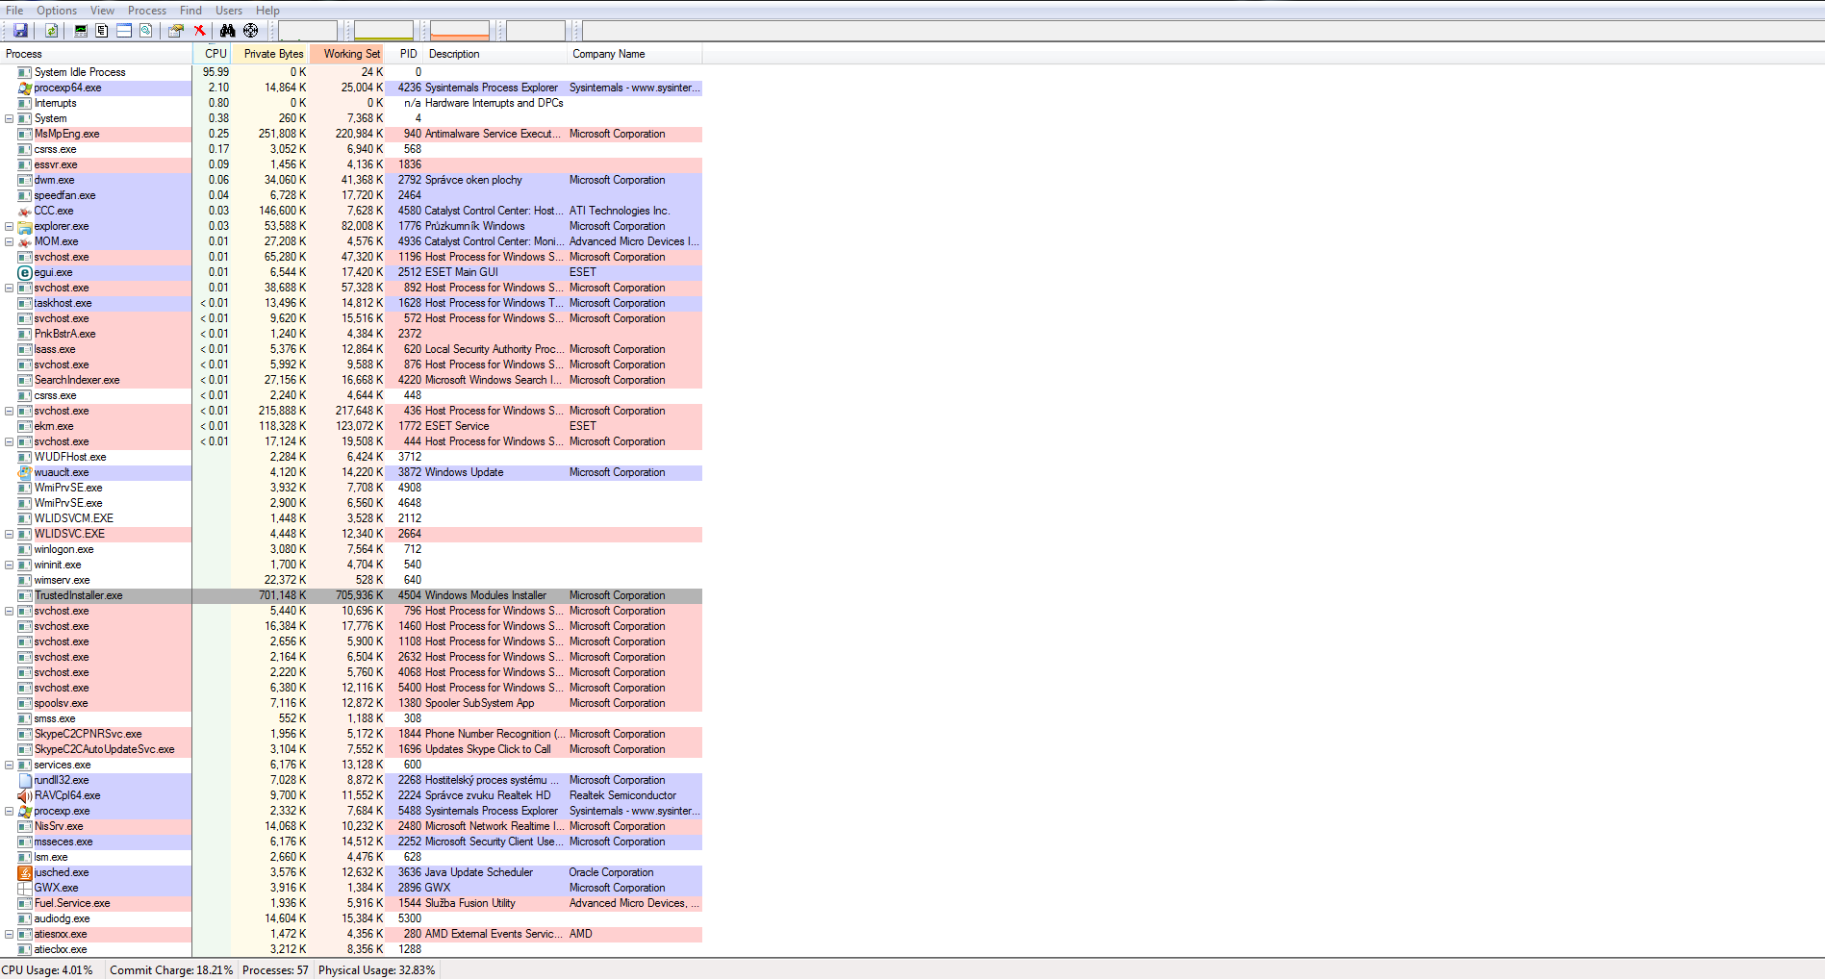The image size is (1825, 980).
Task: Open the Help menu
Action: (267, 11)
